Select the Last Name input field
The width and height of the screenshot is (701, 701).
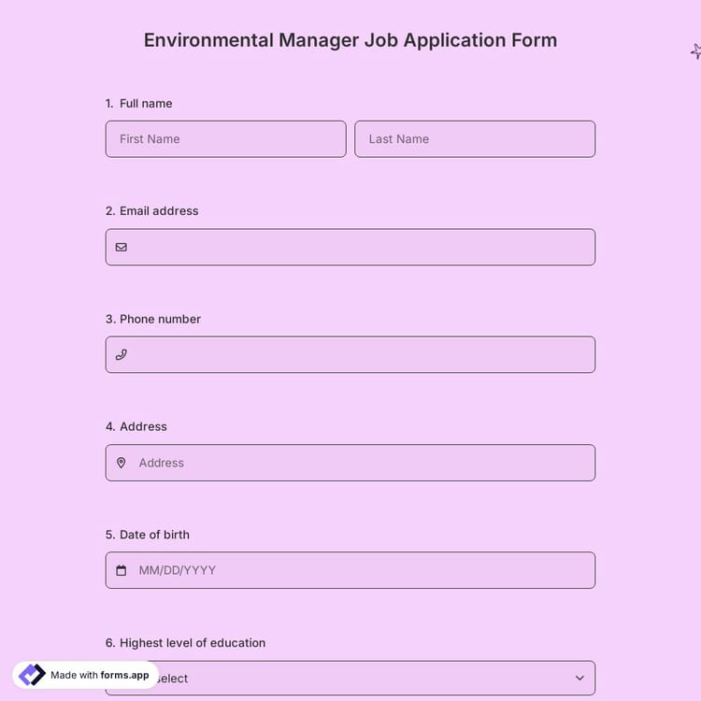coord(475,139)
